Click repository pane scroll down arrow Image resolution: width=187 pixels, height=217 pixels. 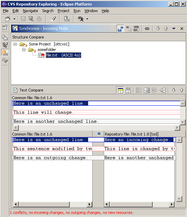pyautogui.click(x=179, y=199)
